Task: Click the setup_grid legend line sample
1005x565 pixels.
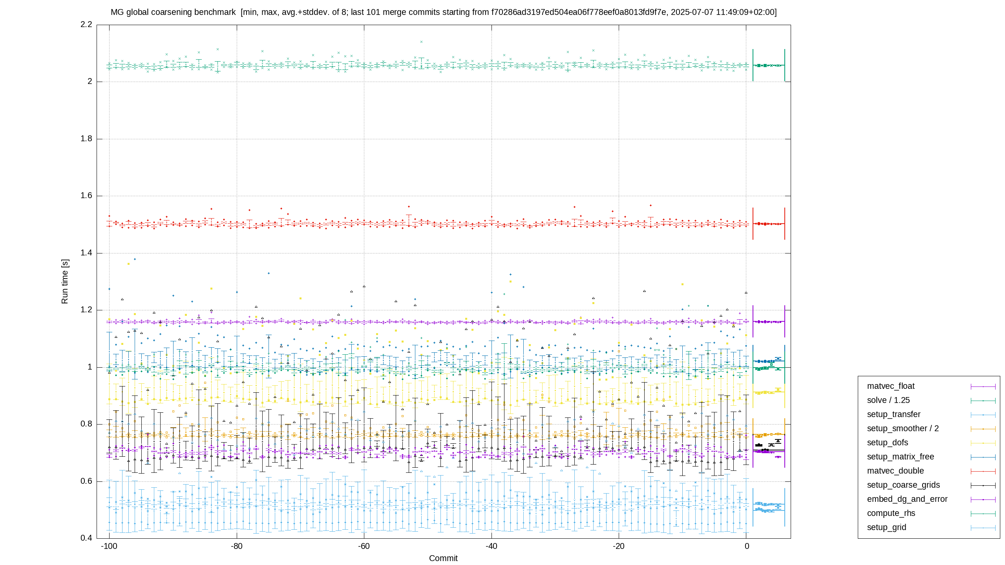Action: click(x=983, y=528)
